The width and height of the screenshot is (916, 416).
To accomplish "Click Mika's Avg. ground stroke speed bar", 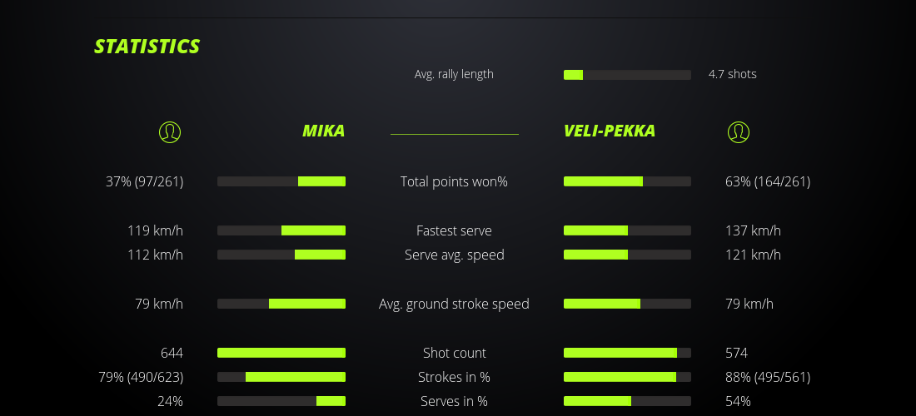I will point(281,304).
